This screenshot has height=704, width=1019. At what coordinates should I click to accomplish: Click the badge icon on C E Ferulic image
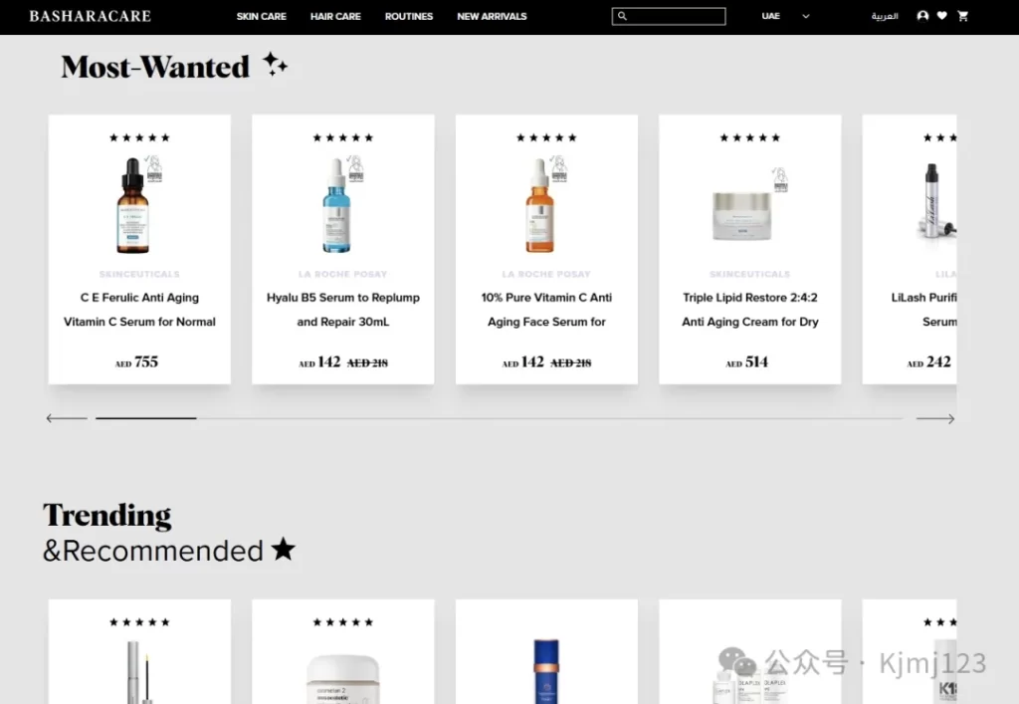click(x=154, y=168)
